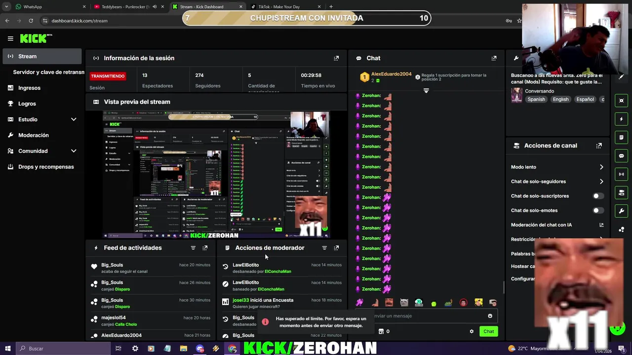Pop out the Chat panel

point(494,58)
